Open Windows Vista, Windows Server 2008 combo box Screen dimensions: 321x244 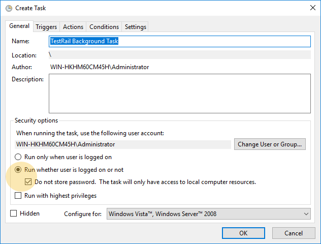point(208,214)
